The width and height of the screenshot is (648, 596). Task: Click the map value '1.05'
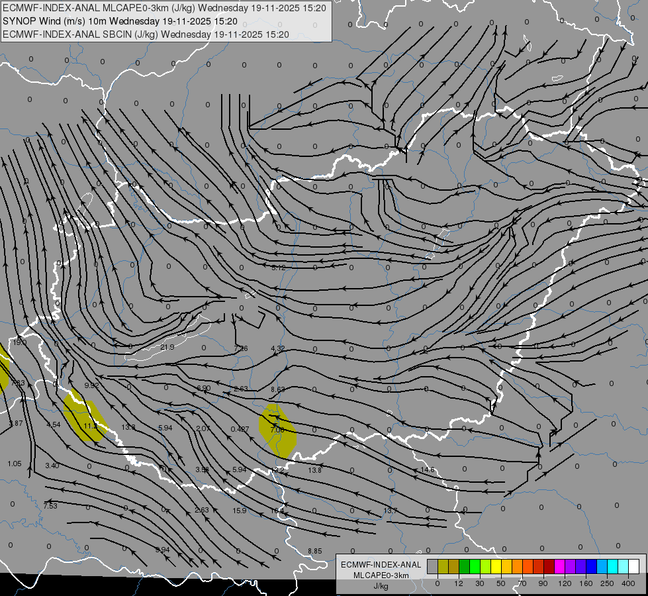coord(15,464)
